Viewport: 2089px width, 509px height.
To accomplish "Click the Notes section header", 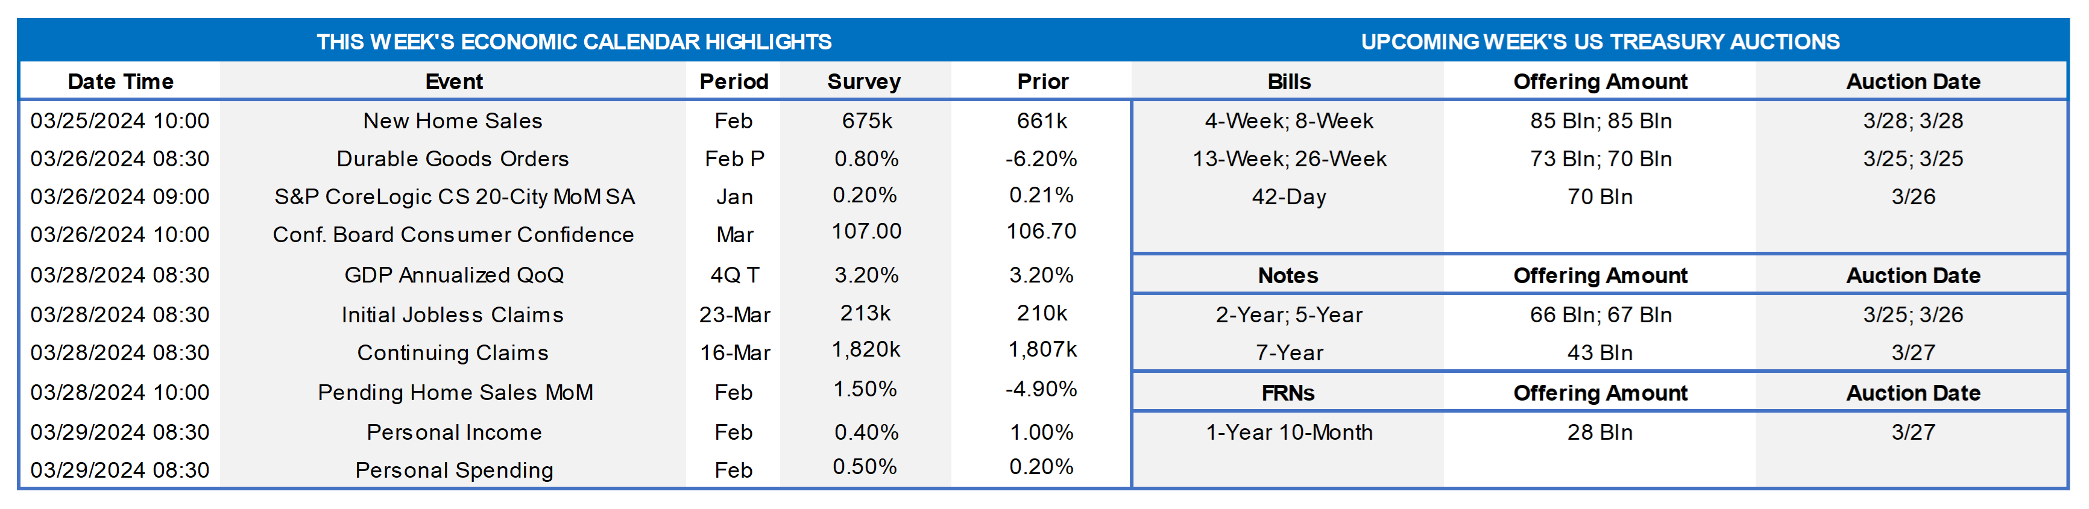I will click(1288, 275).
